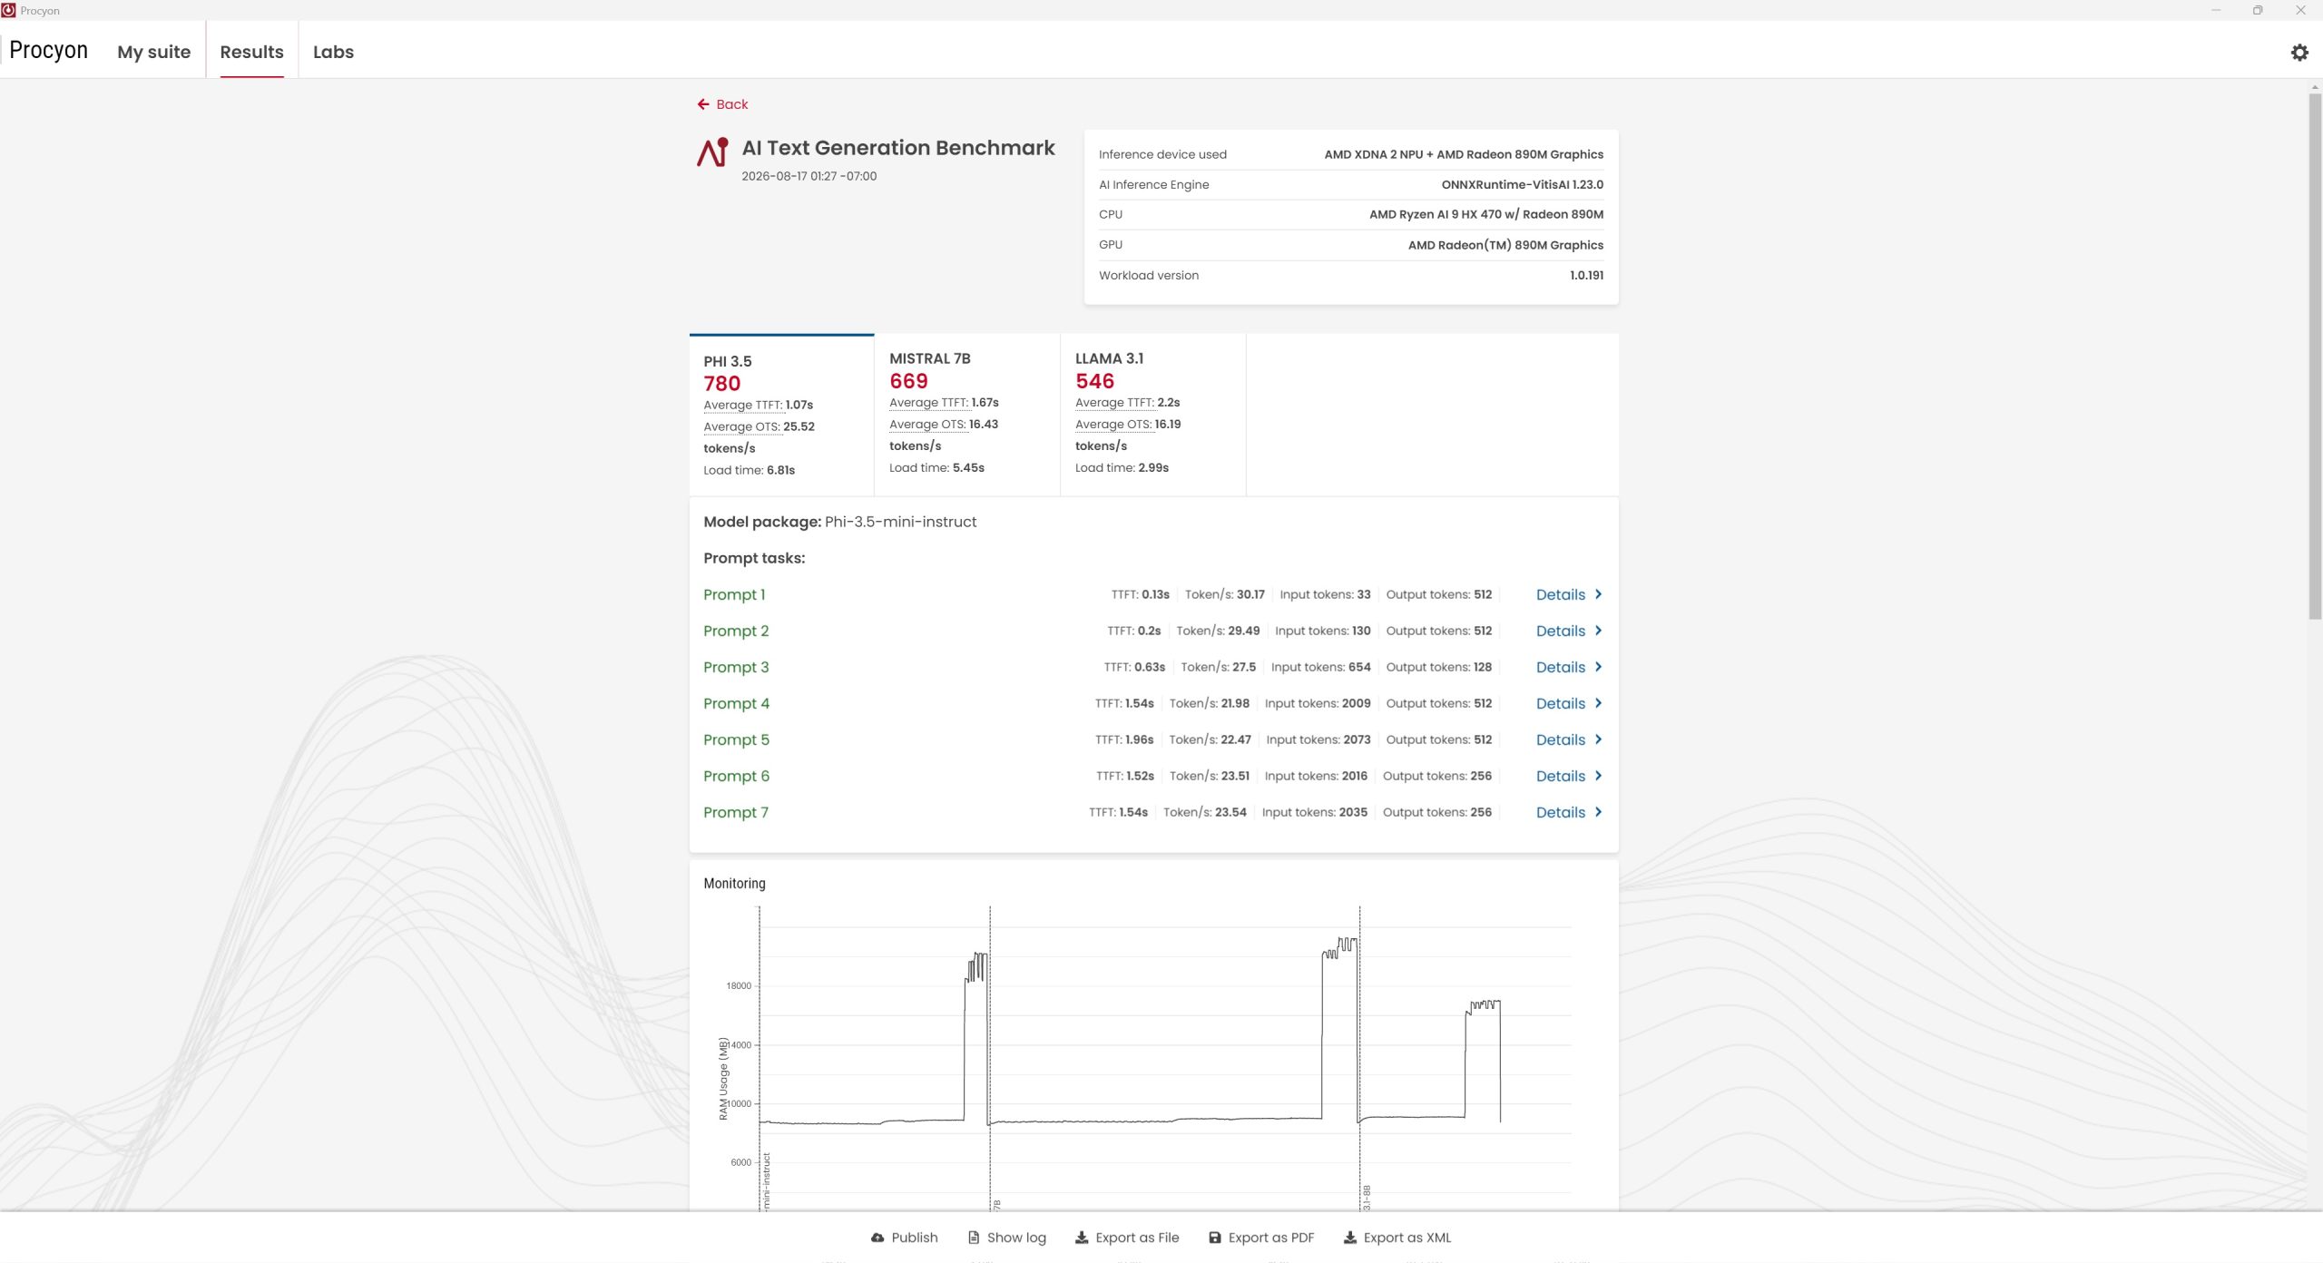Click the Show log button label
2323x1263 pixels.
[1016, 1238]
